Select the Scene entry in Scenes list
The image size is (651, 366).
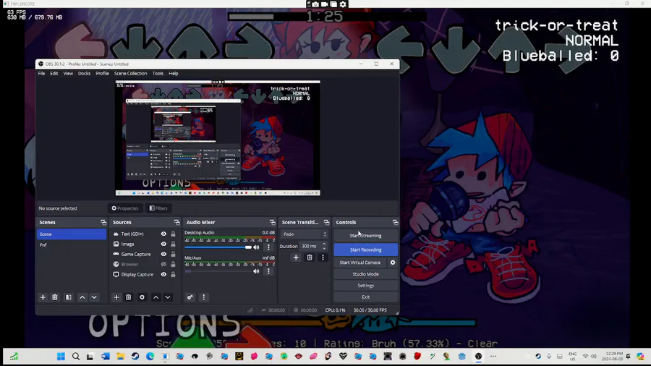[x=72, y=234]
